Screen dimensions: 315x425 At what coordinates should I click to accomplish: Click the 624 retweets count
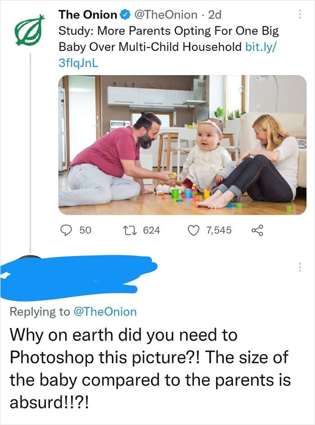tap(151, 230)
